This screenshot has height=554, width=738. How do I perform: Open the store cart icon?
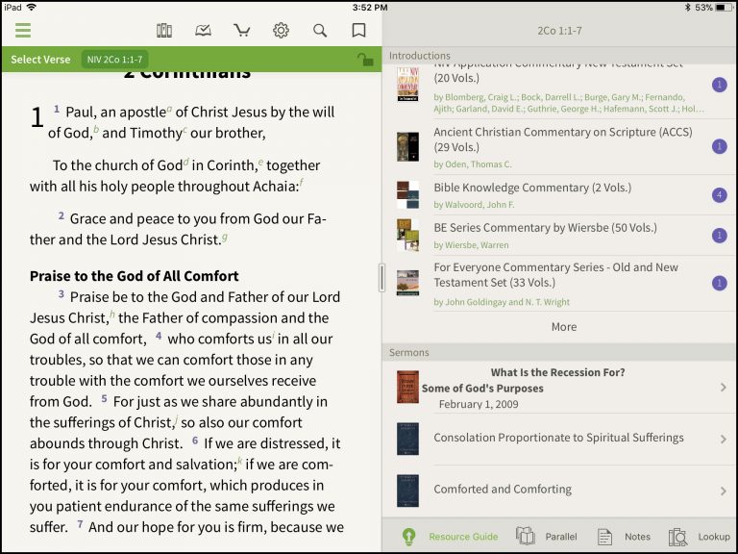point(242,31)
